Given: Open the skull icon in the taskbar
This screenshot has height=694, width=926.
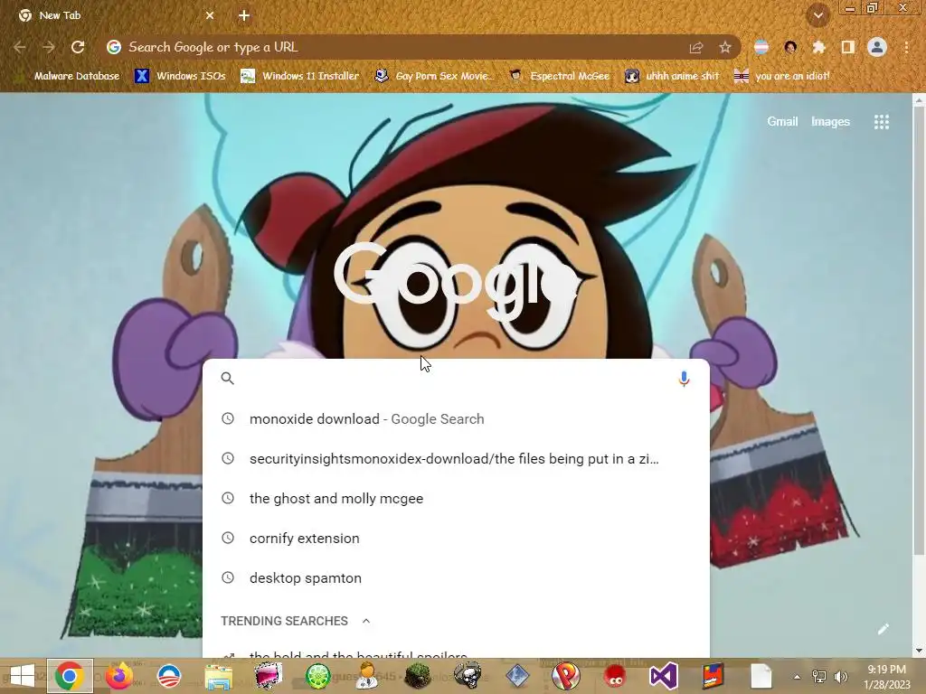Looking at the screenshot, I should 468,676.
